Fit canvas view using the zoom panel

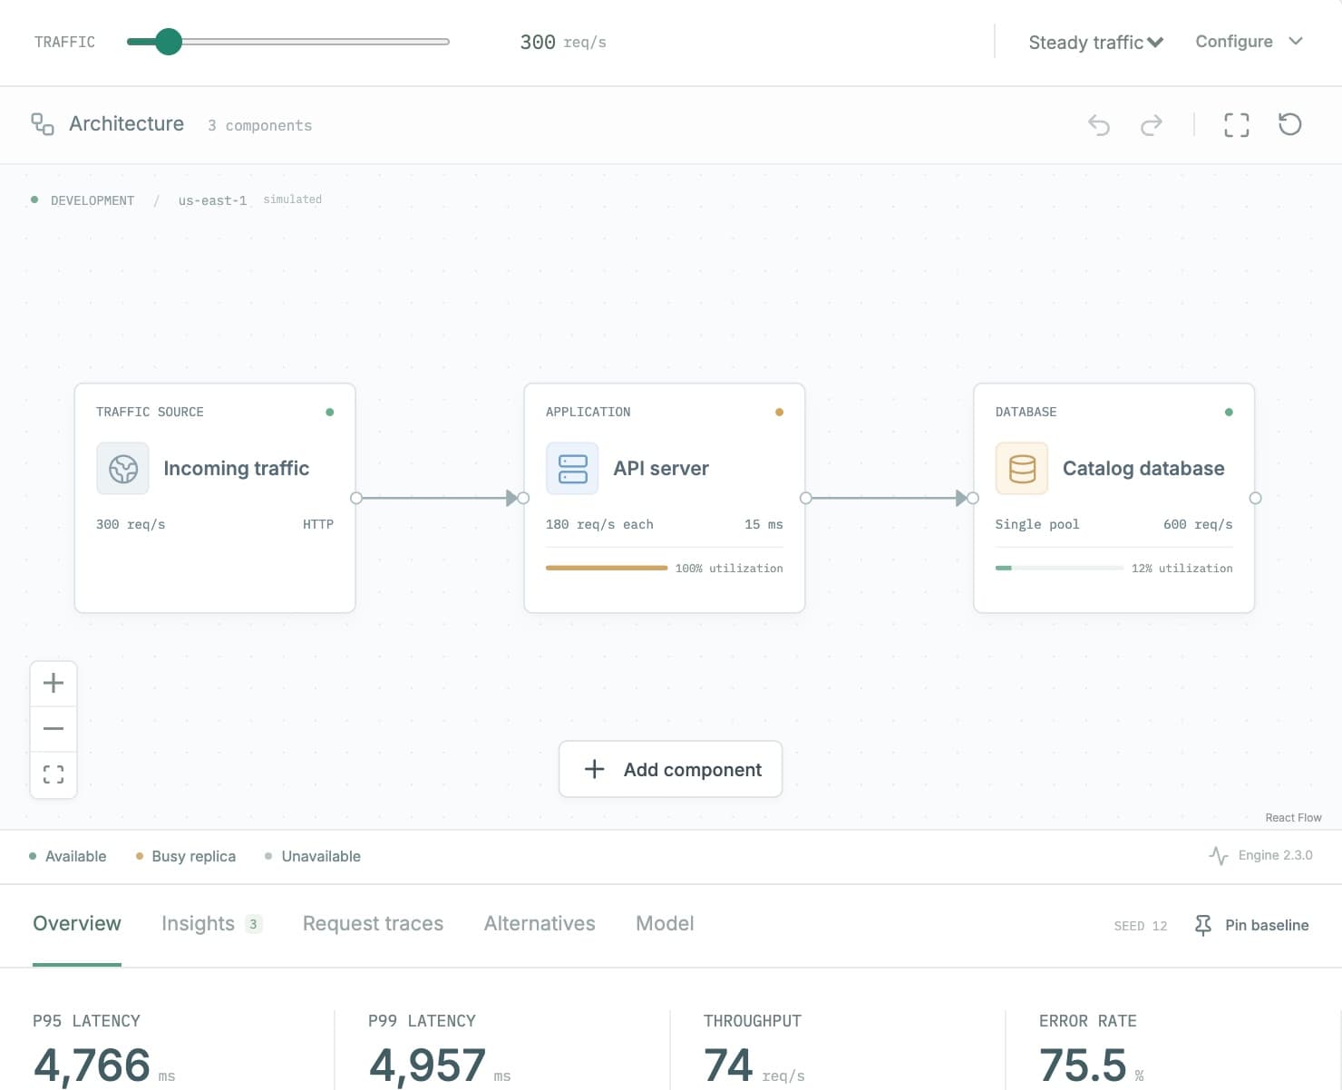(53, 774)
